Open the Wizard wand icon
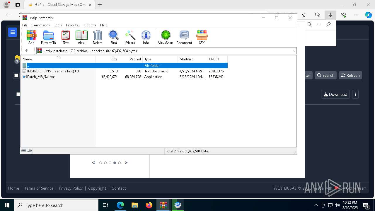The height and width of the screenshot is (211, 375). (x=130, y=37)
